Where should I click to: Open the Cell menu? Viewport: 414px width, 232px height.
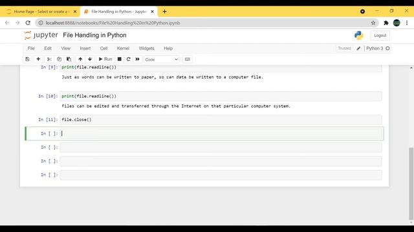(103, 48)
